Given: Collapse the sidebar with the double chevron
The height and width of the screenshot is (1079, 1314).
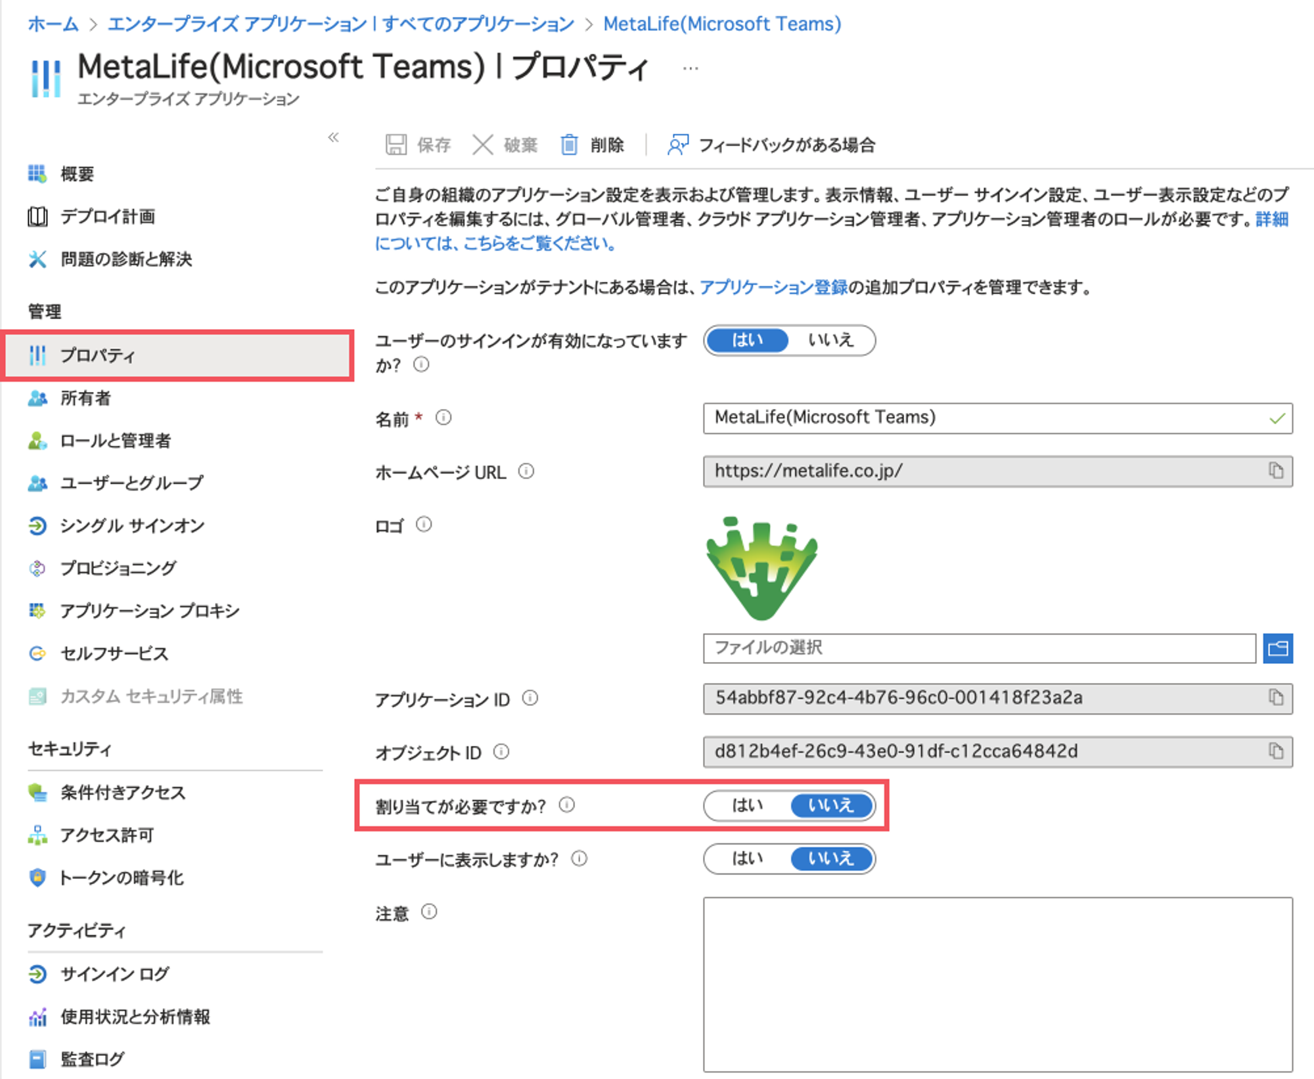Looking at the screenshot, I should [333, 137].
